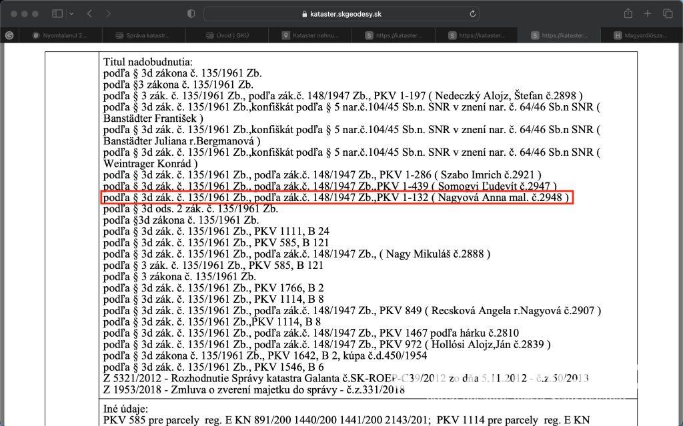This screenshot has height=426, width=683.
Task: Go back with the back arrow
Action: point(89,14)
